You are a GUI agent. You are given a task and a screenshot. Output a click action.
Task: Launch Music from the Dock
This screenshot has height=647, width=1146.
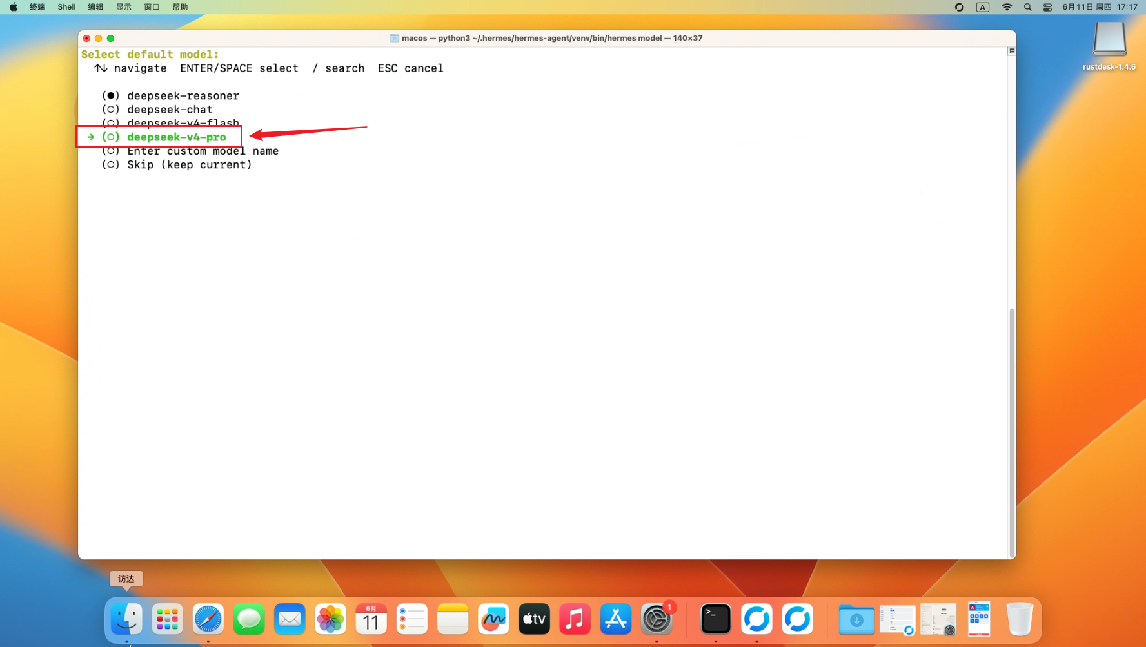pyautogui.click(x=575, y=619)
